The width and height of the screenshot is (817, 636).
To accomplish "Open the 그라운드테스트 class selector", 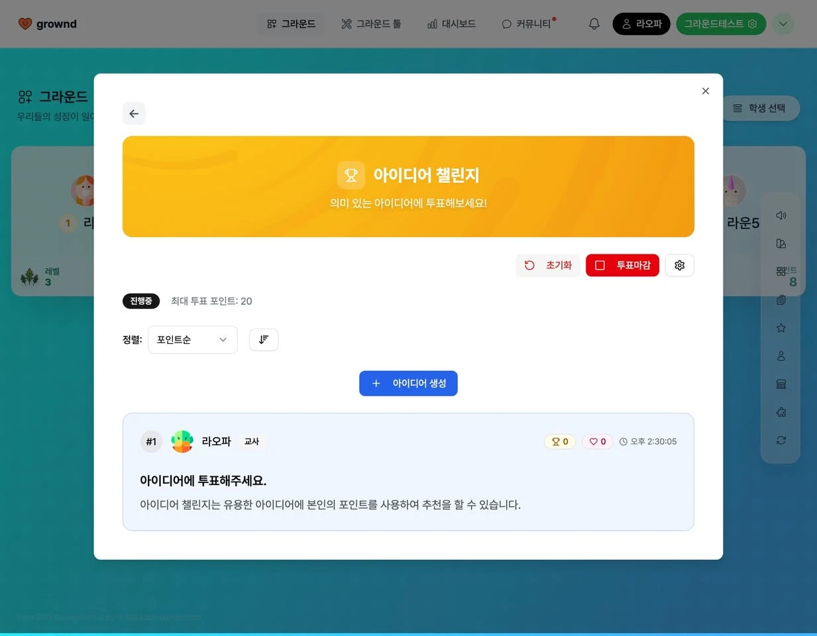I will pyautogui.click(x=720, y=24).
